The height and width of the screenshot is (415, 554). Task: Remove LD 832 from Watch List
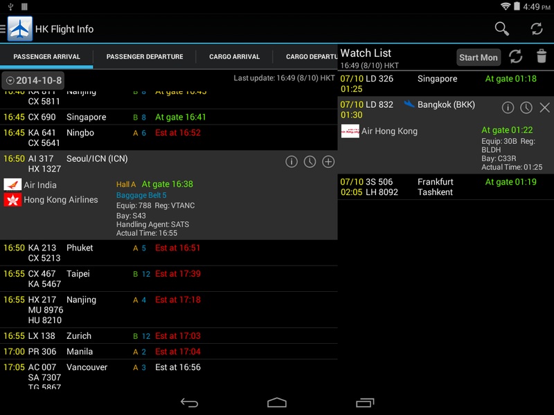(x=544, y=107)
